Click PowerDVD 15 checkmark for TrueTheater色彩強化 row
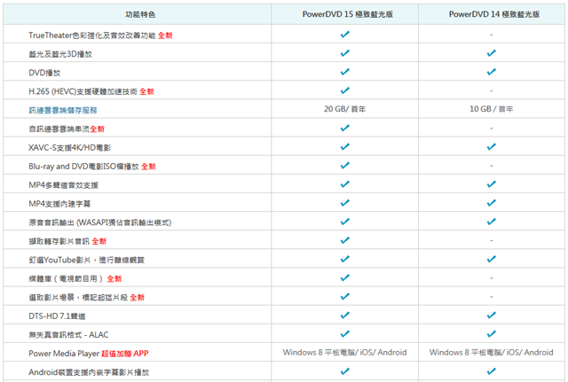 [345, 35]
